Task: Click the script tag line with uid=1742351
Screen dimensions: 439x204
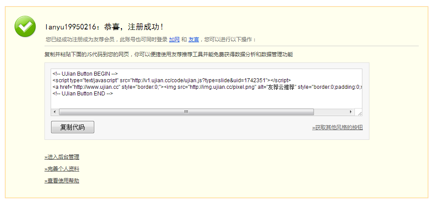Action: [x=172, y=80]
